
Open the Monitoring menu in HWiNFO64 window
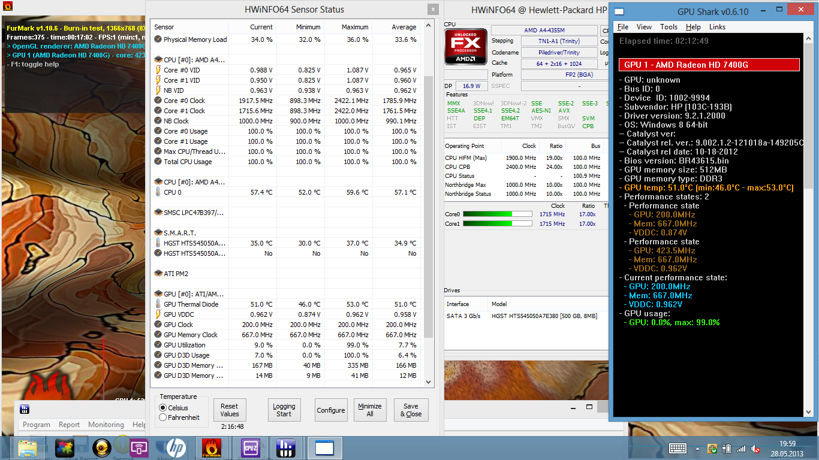pos(106,425)
